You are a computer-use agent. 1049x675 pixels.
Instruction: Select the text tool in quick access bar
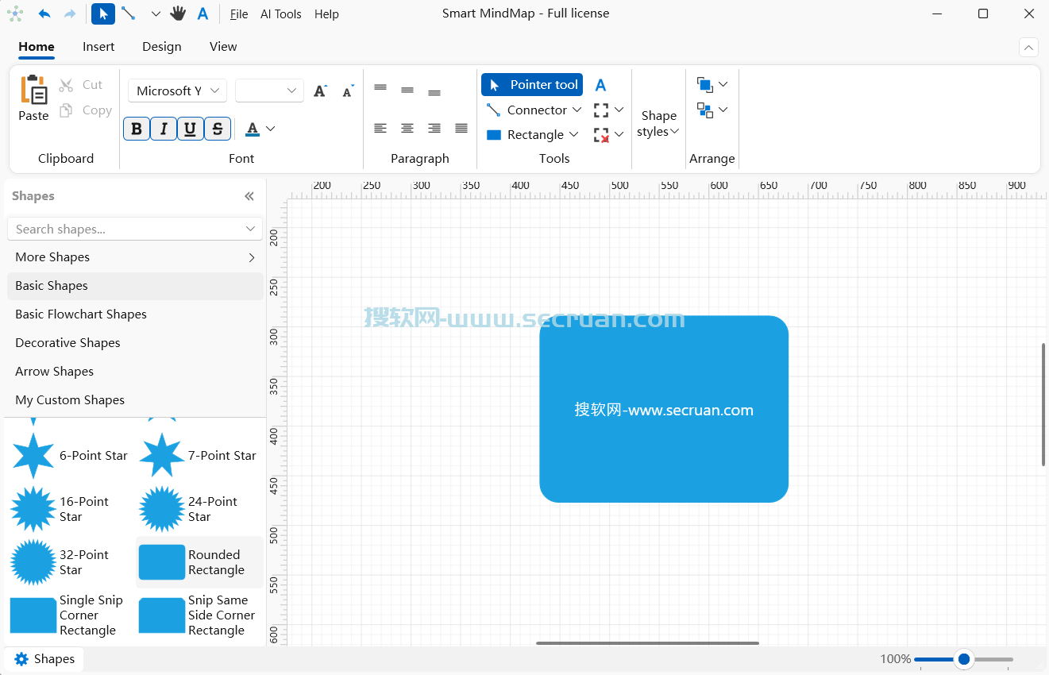coord(203,13)
